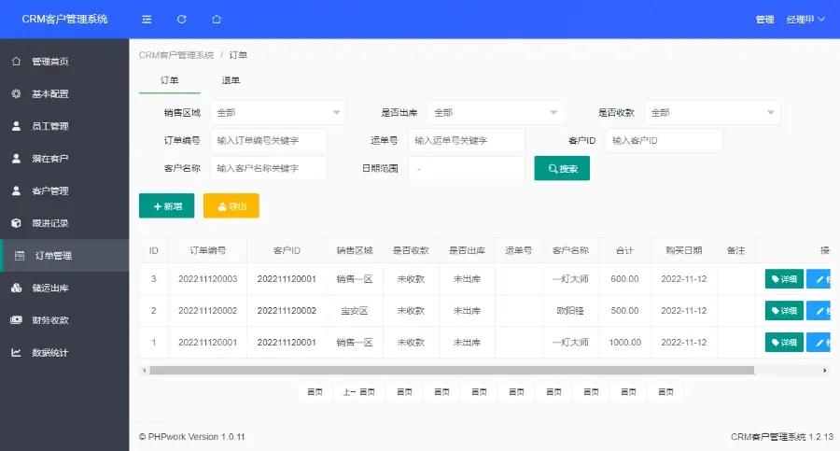Go to 员工管理 in the sidebar
Screen dimensions: 840x451
coord(64,126)
